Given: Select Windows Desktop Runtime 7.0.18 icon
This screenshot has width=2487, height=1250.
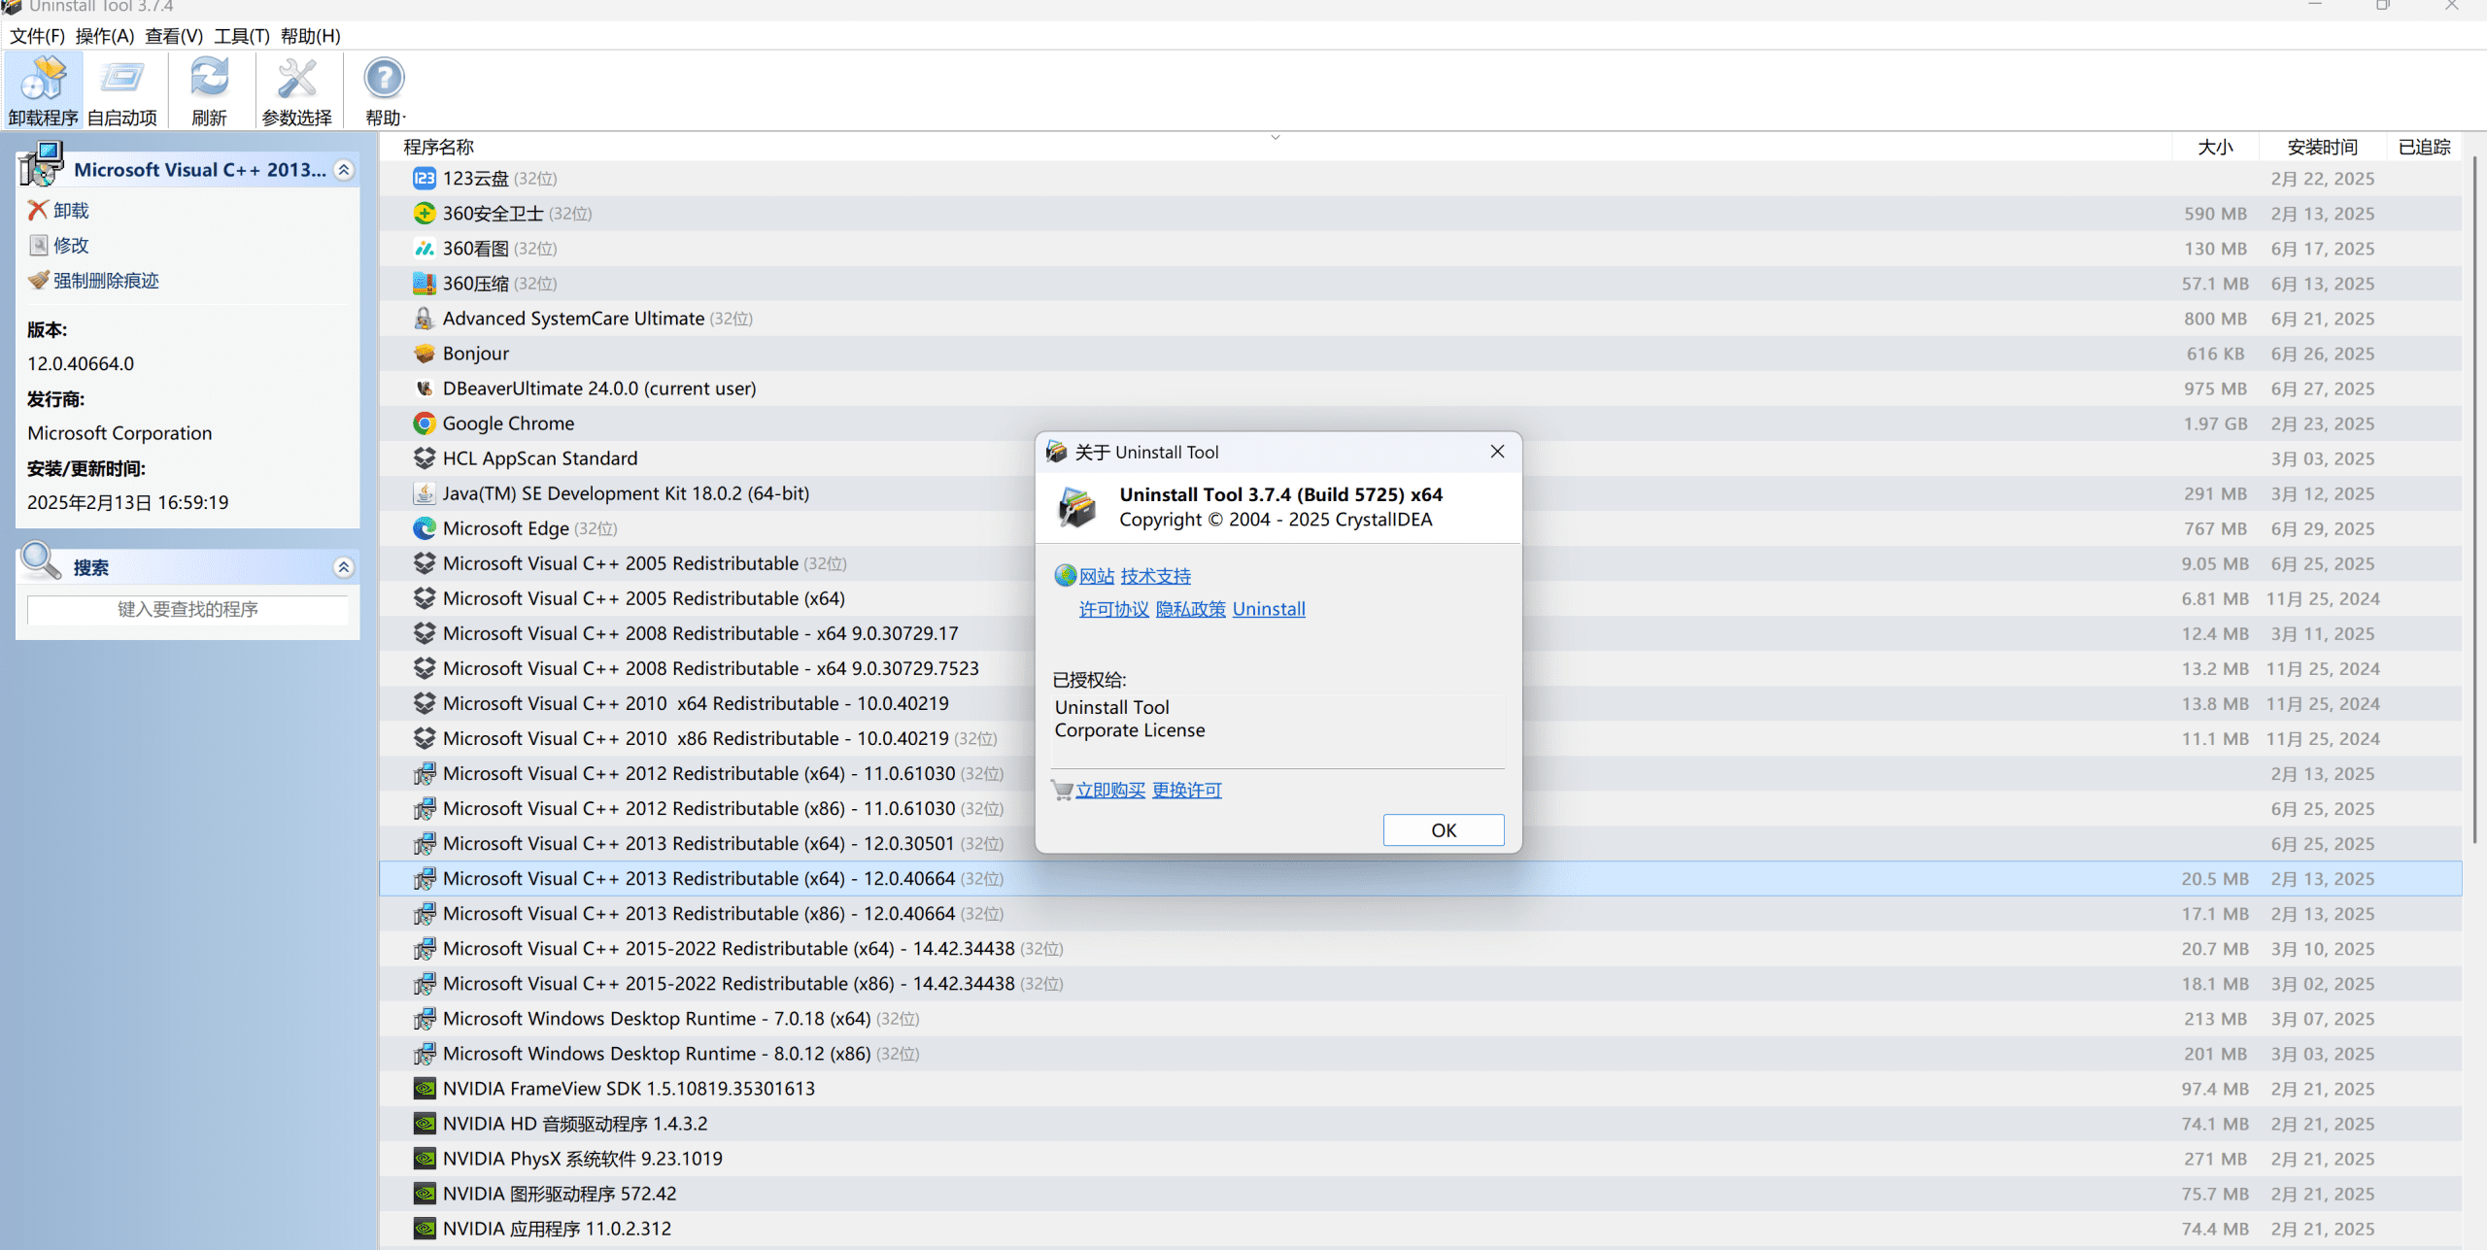Looking at the screenshot, I should coord(425,1019).
